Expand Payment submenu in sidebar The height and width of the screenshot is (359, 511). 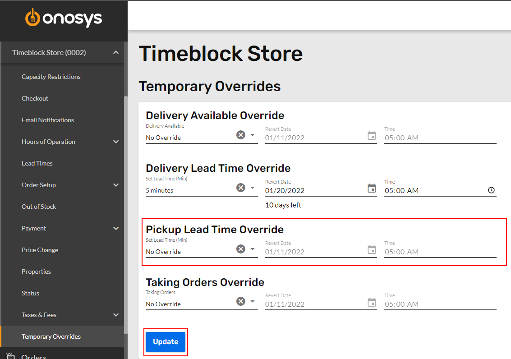116,228
